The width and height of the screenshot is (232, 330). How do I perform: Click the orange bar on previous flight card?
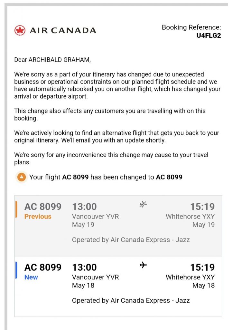click(16, 209)
